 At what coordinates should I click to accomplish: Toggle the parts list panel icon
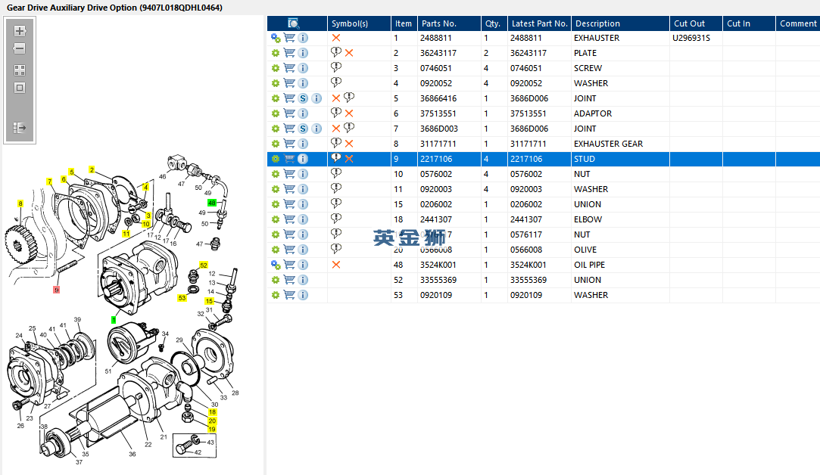pos(20,128)
